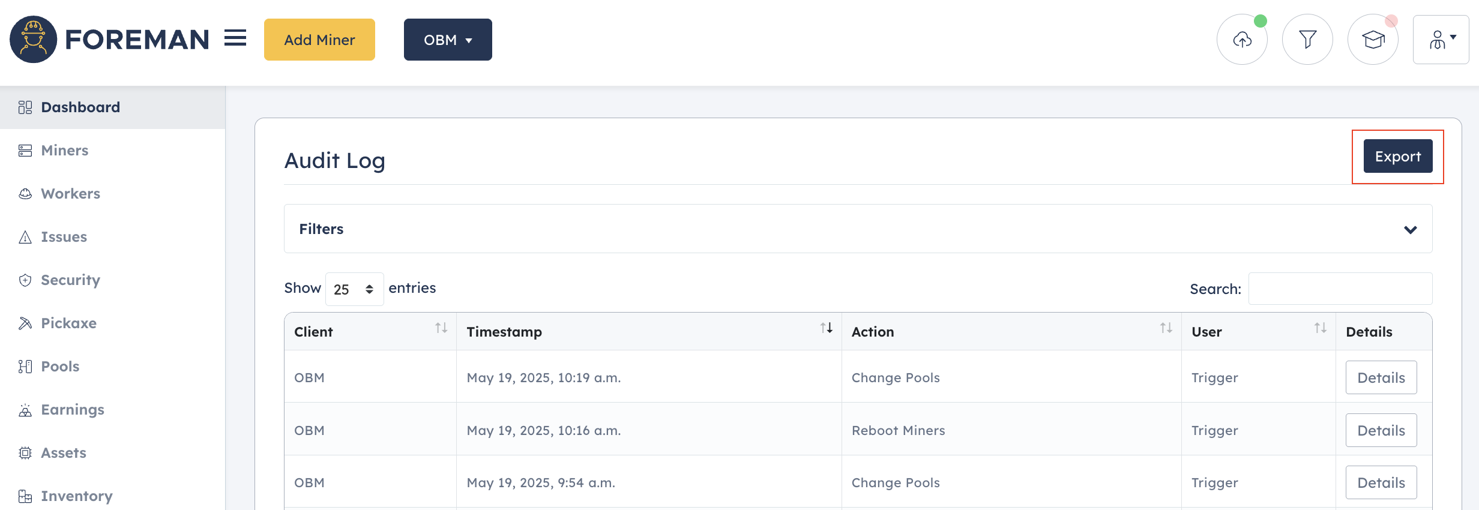Click the Issues warning triangle icon

[25, 237]
